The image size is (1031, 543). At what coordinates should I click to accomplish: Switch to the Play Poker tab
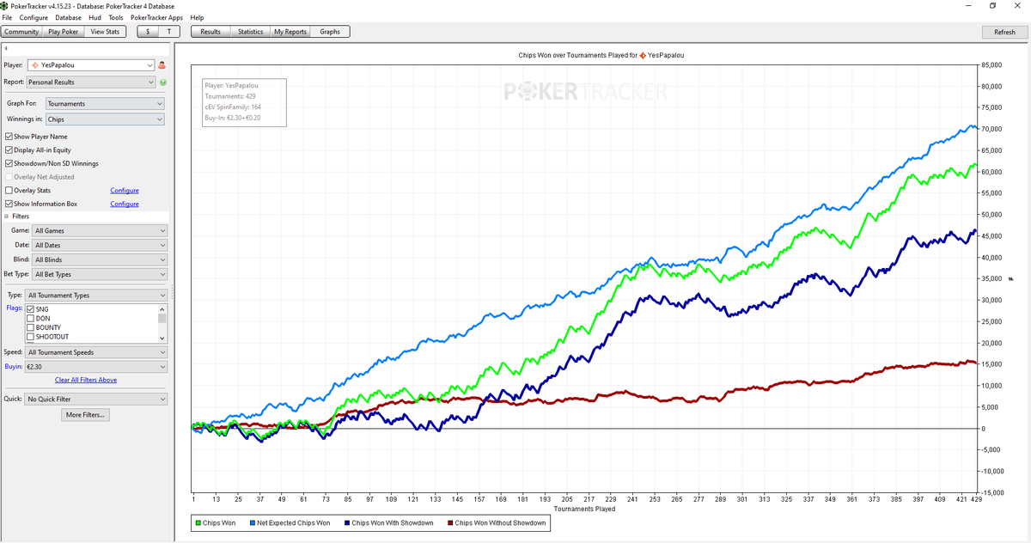pyautogui.click(x=64, y=32)
